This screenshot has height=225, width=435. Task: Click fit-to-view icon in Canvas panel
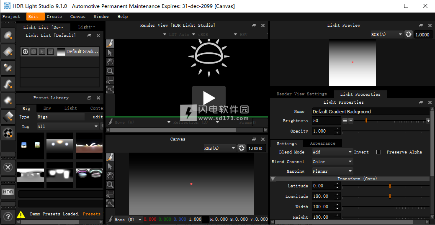(110, 203)
